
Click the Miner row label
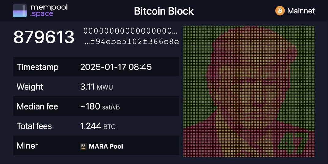(27, 146)
